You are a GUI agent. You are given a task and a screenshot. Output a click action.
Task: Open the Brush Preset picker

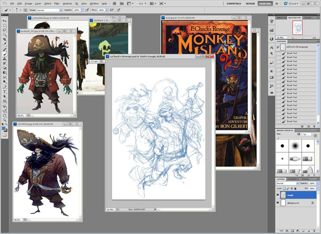coord(18,10)
